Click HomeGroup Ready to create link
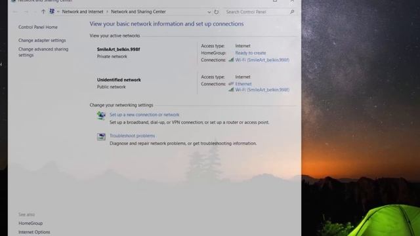Screen dimensions: 420x236 (x=251, y=53)
